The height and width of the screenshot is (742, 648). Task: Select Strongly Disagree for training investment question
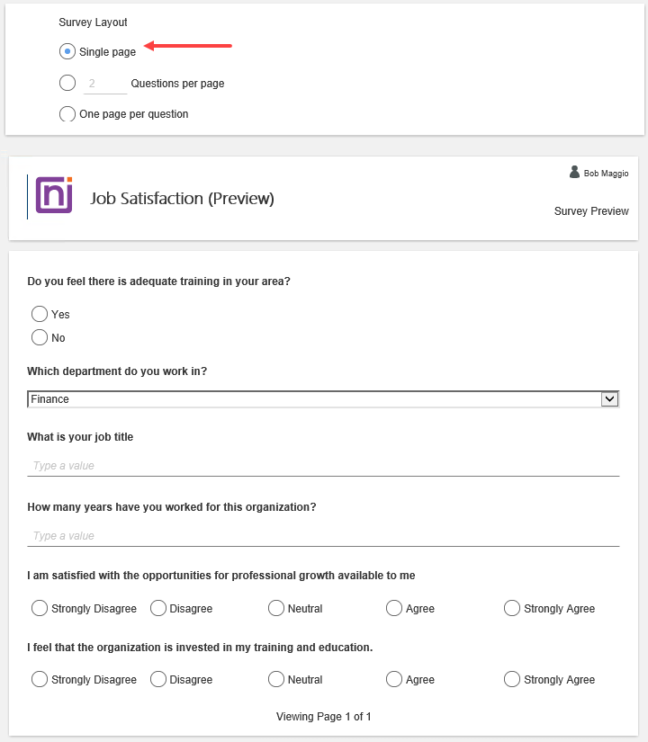pyautogui.click(x=39, y=679)
